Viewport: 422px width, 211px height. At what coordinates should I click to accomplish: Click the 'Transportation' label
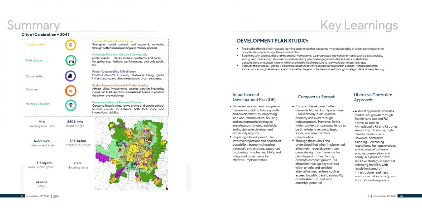35,45
